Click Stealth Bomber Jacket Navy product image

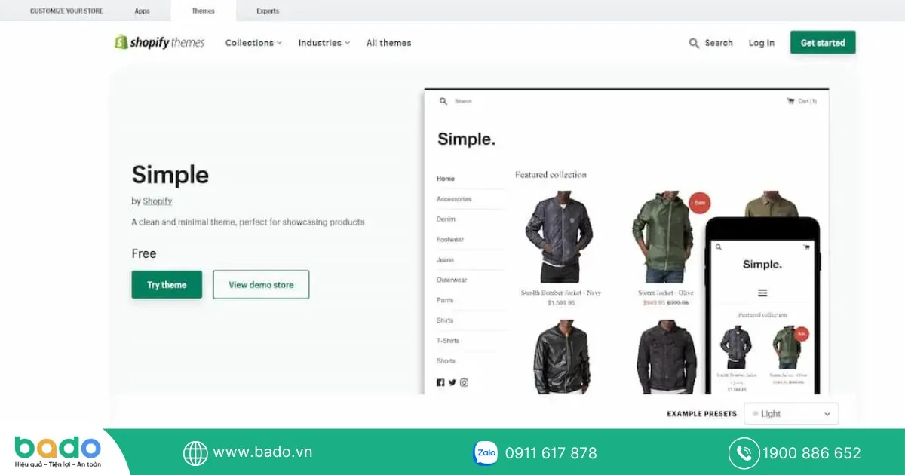click(560, 237)
